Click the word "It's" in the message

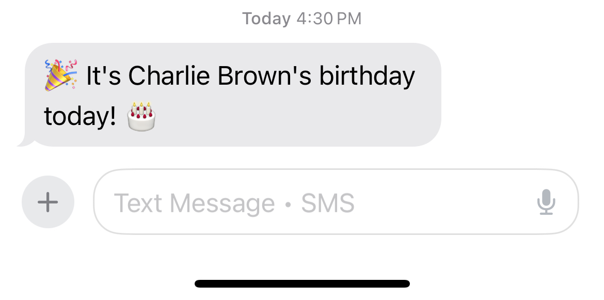[x=103, y=75]
